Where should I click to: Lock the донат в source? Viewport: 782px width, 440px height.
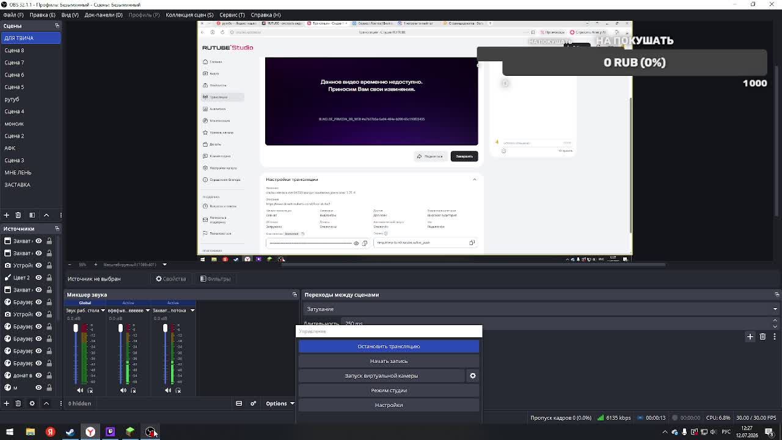(49, 375)
